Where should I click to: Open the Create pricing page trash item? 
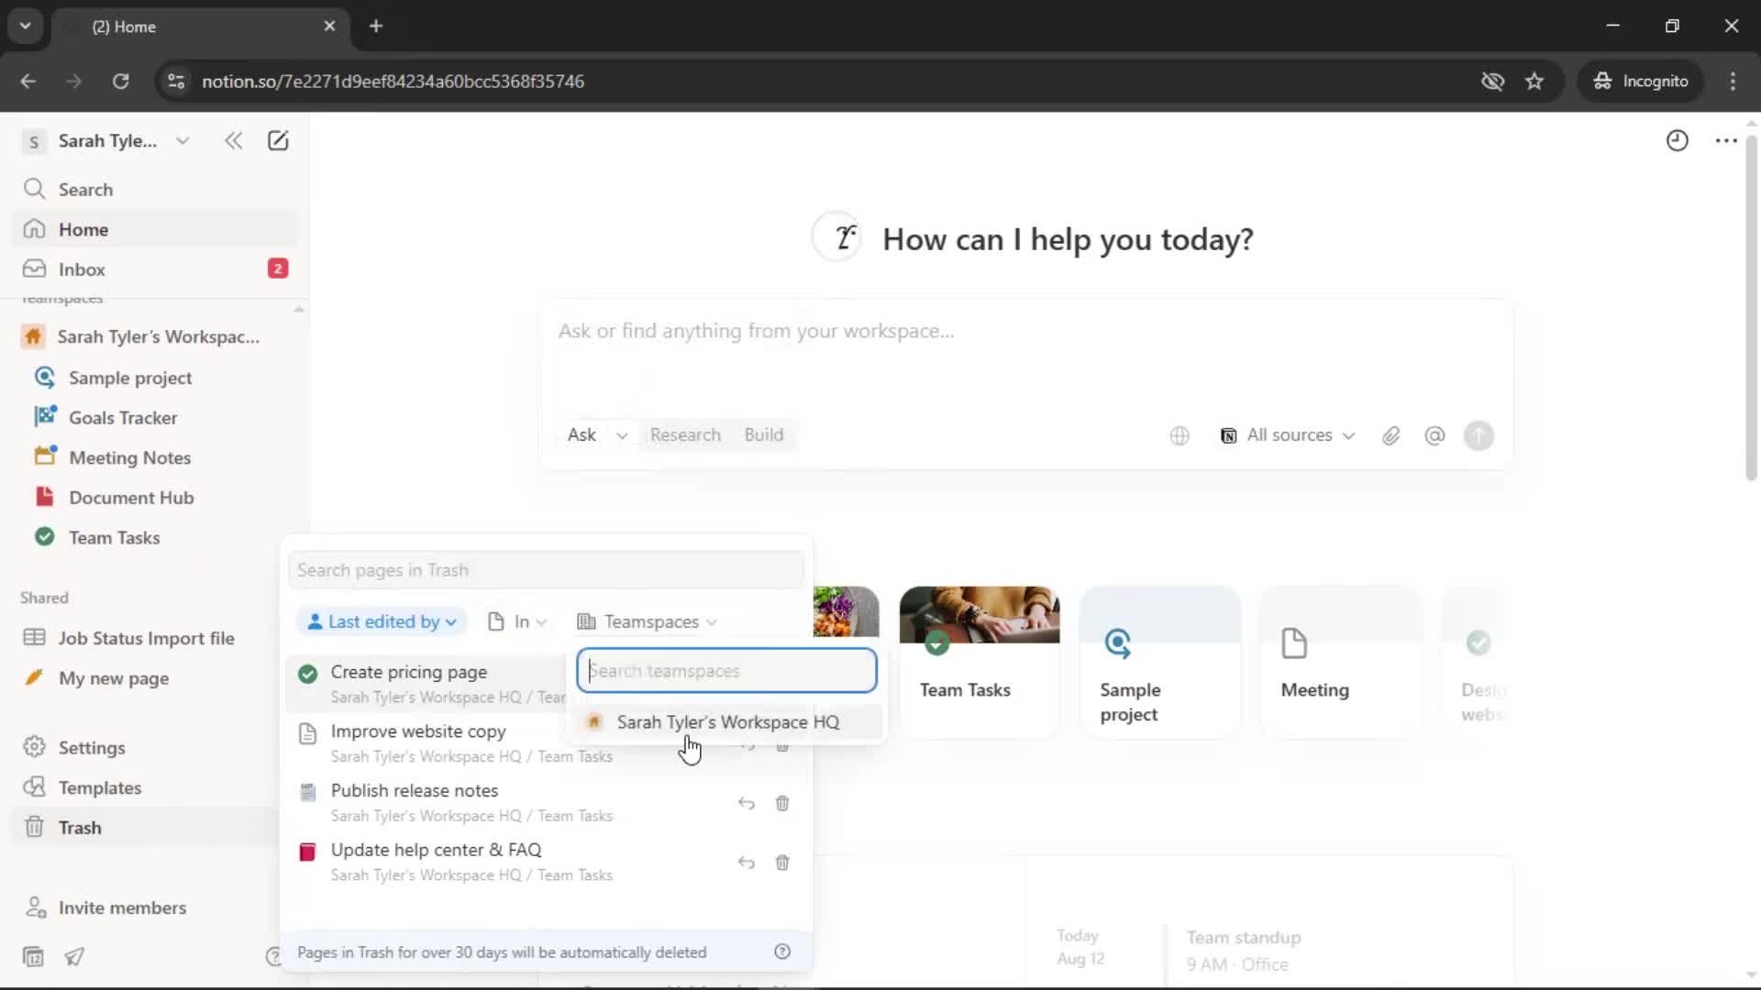pyautogui.click(x=426, y=683)
